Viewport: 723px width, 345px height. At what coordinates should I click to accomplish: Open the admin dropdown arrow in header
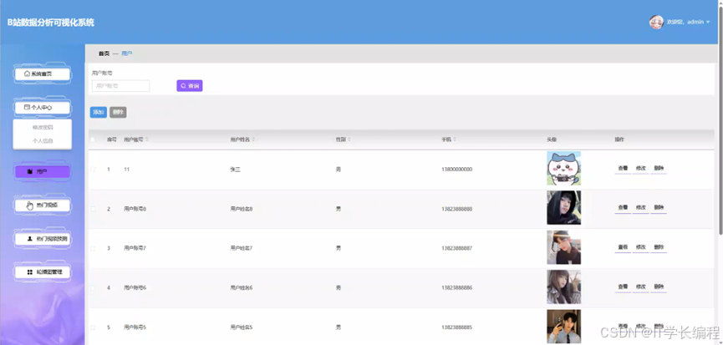[708, 22]
